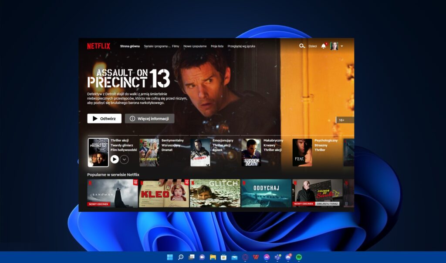The height and width of the screenshot is (263, 446).
Task: Open the Dzieci kids profile link
Action: click(313, 46)
